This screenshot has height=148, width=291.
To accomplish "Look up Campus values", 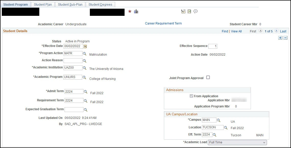I will (219, 120).
